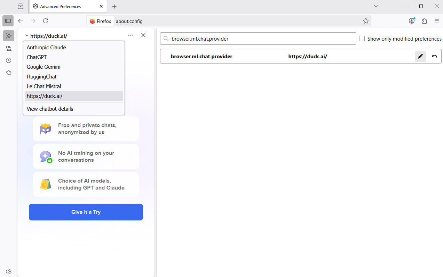Open the Firefox account menu
This screenshot has height=277, width=443.
coord(412,21)
